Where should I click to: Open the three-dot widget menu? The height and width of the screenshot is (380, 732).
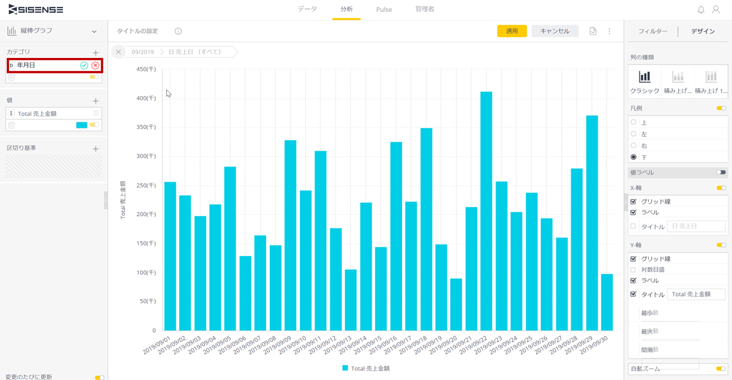(609, 31)
